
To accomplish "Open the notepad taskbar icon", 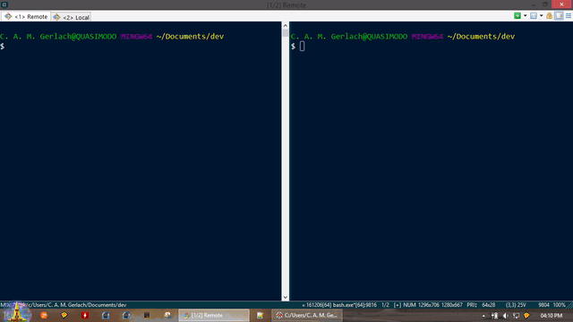I will [260, 315].
